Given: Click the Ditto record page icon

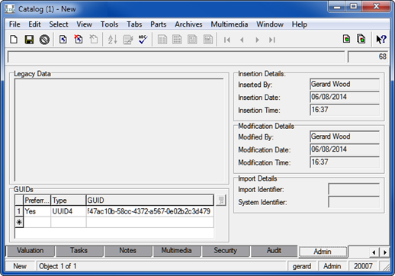Looking at the screenshot, I should click(63, 40).
